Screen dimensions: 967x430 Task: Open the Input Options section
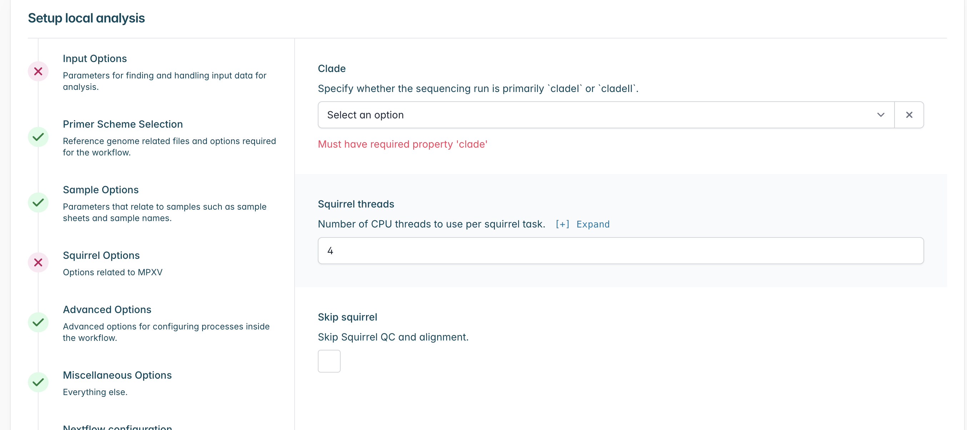click(x=95, y=58)
